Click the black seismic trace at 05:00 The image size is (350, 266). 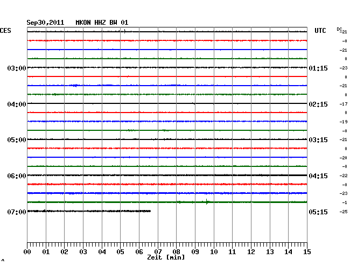167,139
